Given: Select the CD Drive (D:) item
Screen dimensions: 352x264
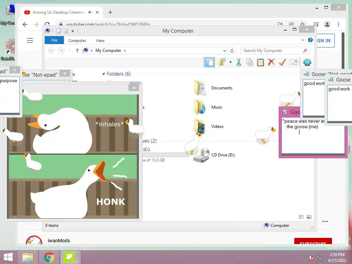Looking at the screenshot, I should tap(214, 155).
